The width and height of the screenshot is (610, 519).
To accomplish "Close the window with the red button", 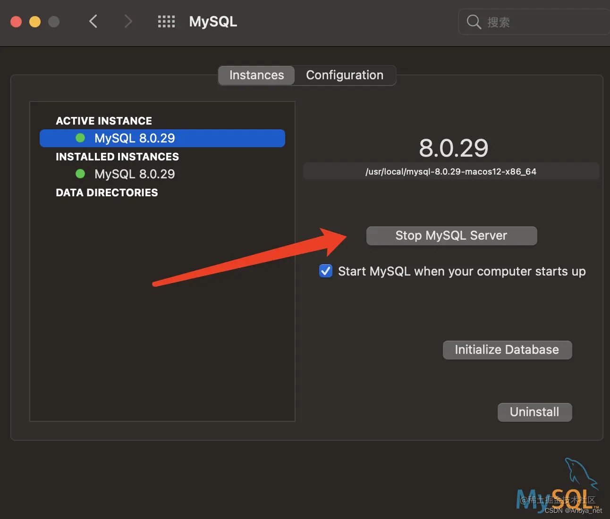I will pyautogui.click(x=16, y=22).
